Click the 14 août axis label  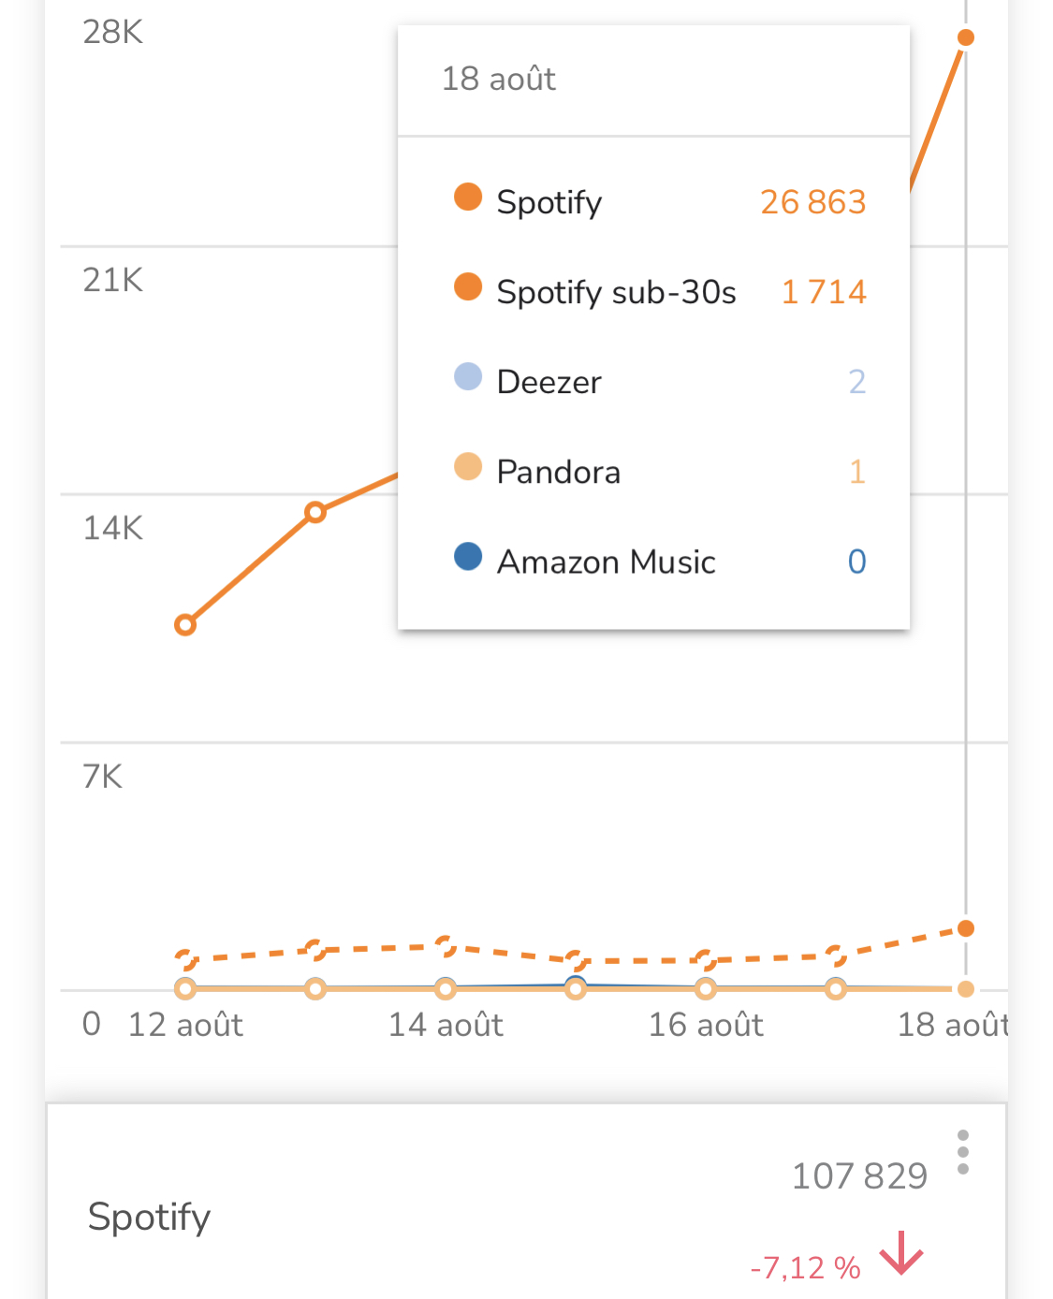[x=446, y=1025]
